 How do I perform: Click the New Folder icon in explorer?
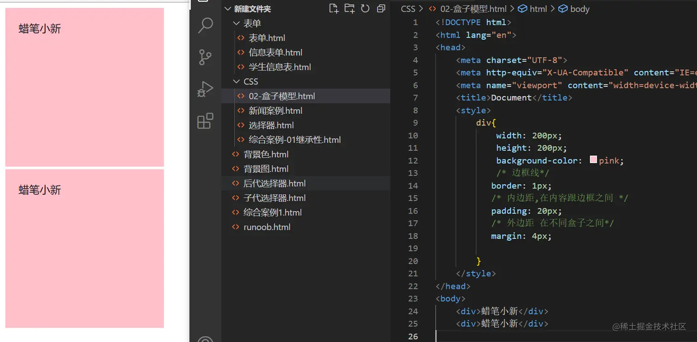349,8
